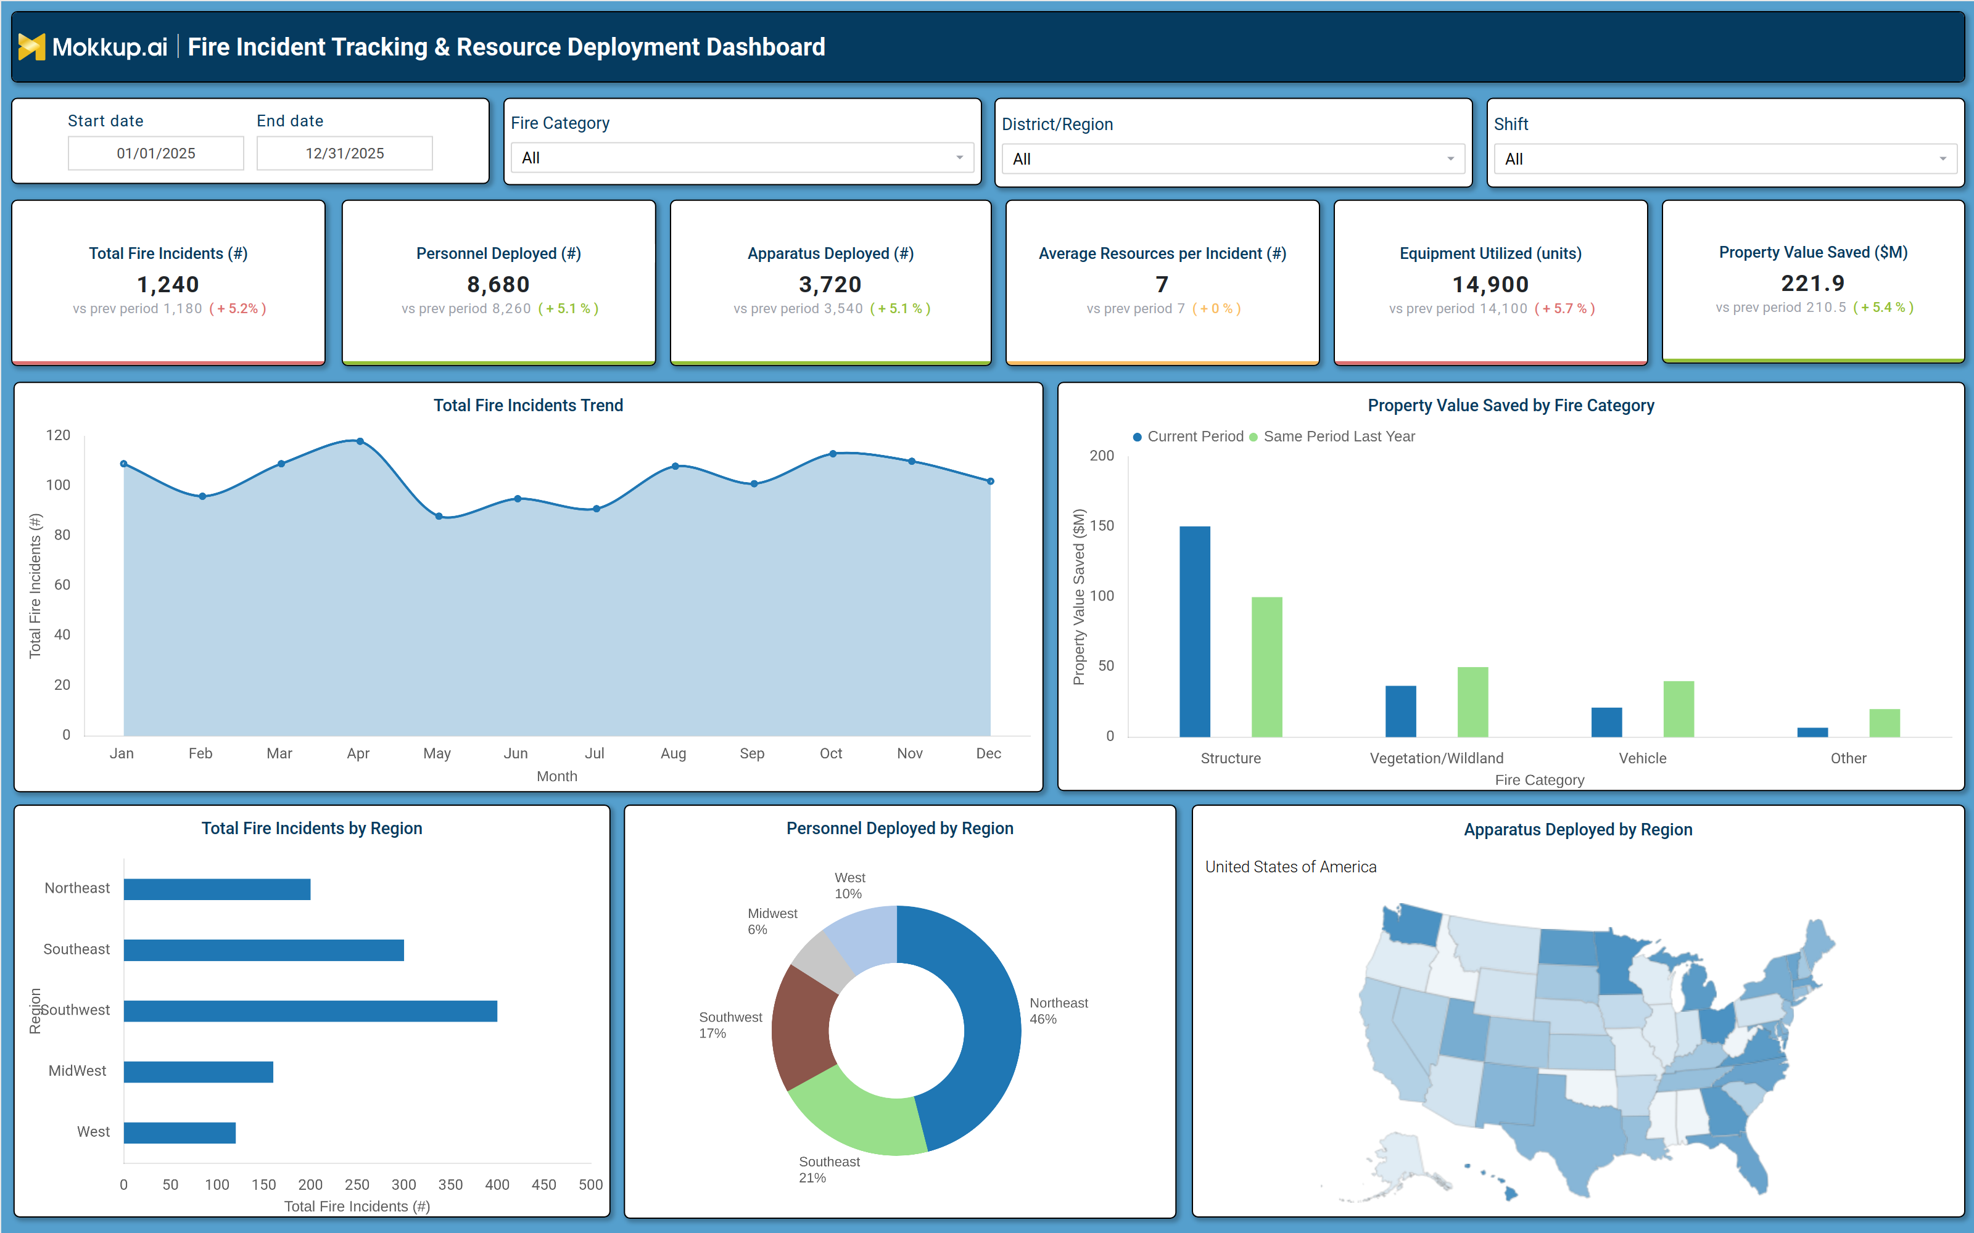Click 'Property Value Saved by Fire Category' title
The height and width of the screenshot is (1233, 1974).
pyautogui.click(x=1511, y=405)
